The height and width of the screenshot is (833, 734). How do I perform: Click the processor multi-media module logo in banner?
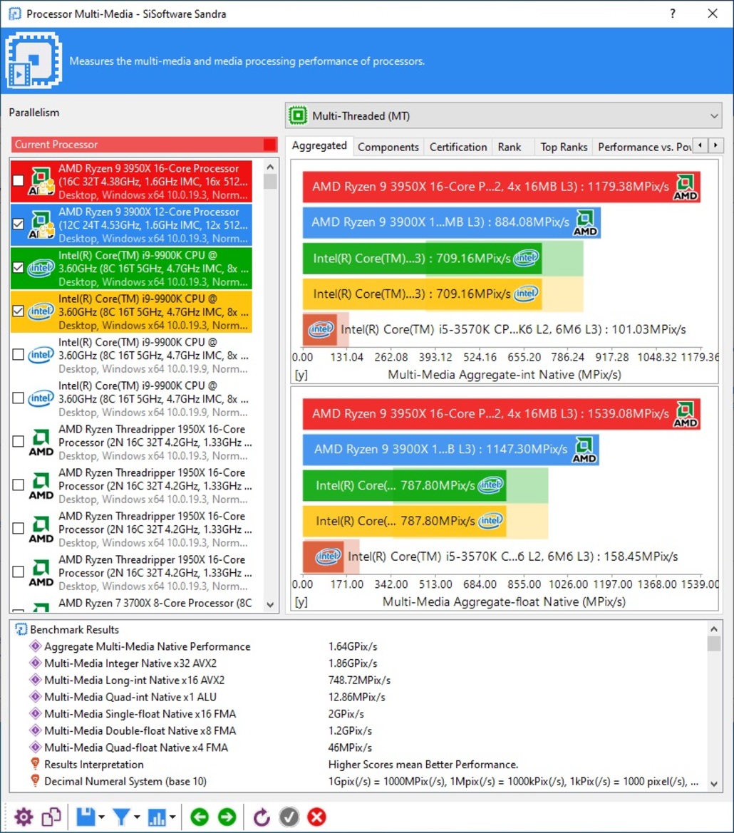[34, 61]
